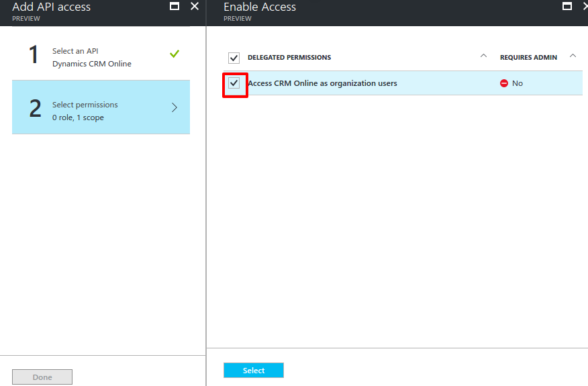Open step 1 Select an API

click(x=101, y=54)
